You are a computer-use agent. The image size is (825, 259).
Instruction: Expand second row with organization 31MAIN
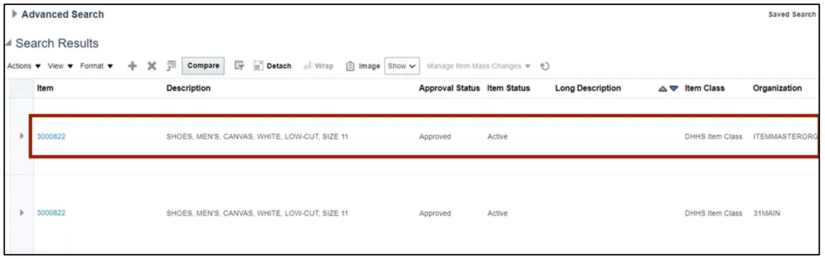[21, 213]
